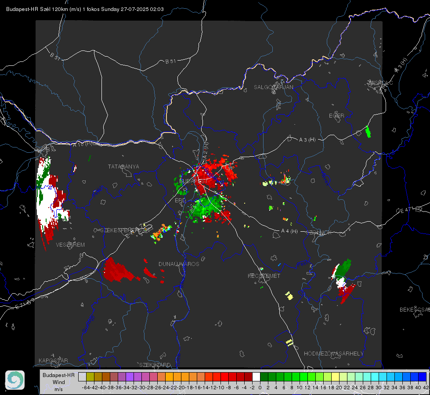Click the legend value 20
Image resolution: width=430 pixels, height=395 pixels.
point(339,388)
